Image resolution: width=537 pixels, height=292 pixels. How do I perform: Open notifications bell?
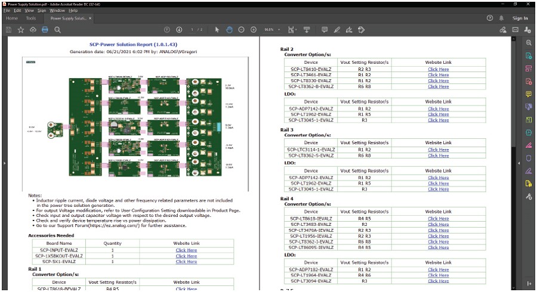point(501,18)
